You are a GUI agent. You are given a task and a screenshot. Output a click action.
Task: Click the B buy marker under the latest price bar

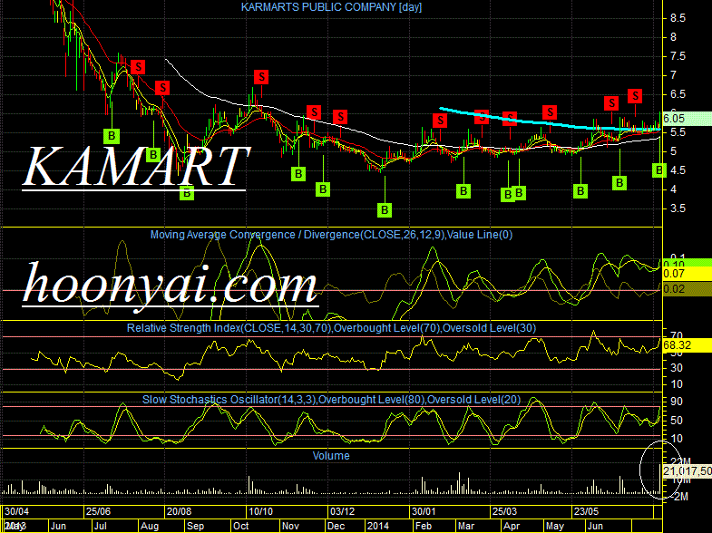click(658, 170)
